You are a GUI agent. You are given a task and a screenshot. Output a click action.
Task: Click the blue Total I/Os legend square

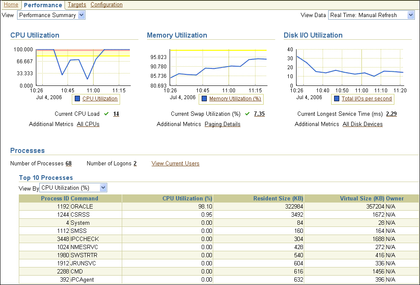337,99
